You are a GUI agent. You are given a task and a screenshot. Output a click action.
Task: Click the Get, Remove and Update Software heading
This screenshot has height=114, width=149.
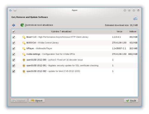(x=30, y=17)
